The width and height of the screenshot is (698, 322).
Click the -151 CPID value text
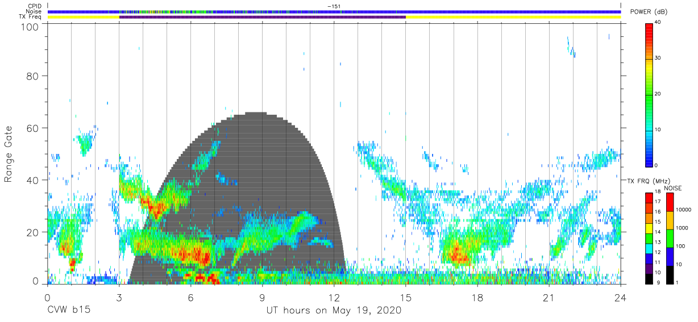(x=334, y=6)
